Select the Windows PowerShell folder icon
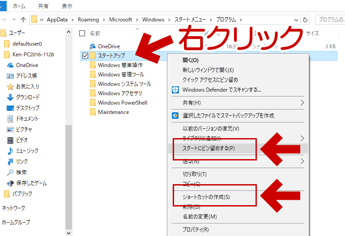 click(x=93, y=103)
